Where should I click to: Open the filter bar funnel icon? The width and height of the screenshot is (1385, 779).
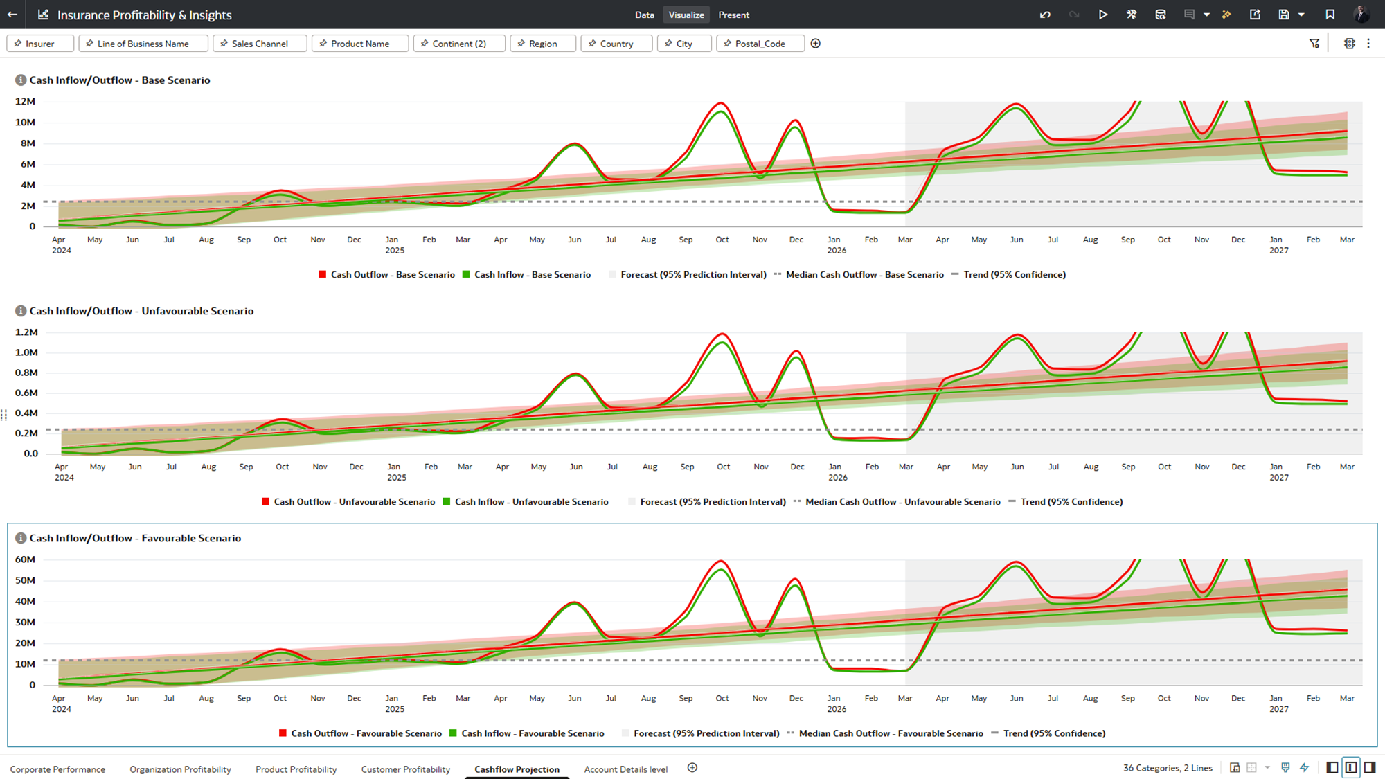(1314, 44)
